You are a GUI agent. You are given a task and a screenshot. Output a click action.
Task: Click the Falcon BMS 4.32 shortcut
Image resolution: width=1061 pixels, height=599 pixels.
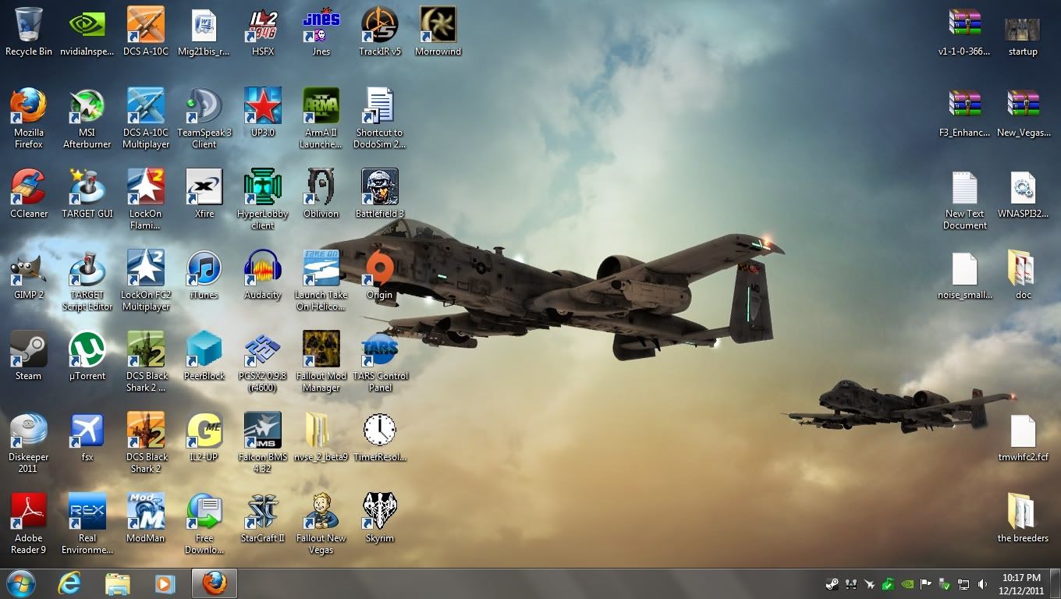pos(263,431)
